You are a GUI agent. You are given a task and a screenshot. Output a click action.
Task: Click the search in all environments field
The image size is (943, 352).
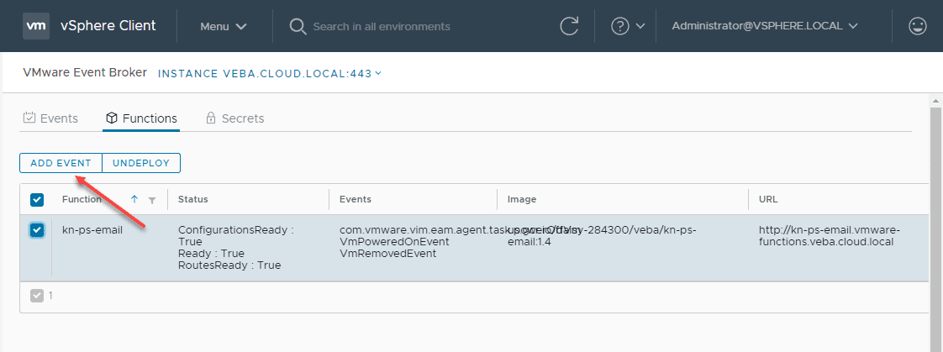pyautogui.click(x=420, y=26)
